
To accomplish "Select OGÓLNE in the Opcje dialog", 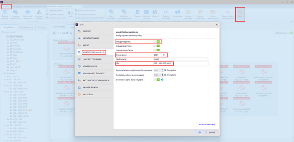I will coord(95,31).
